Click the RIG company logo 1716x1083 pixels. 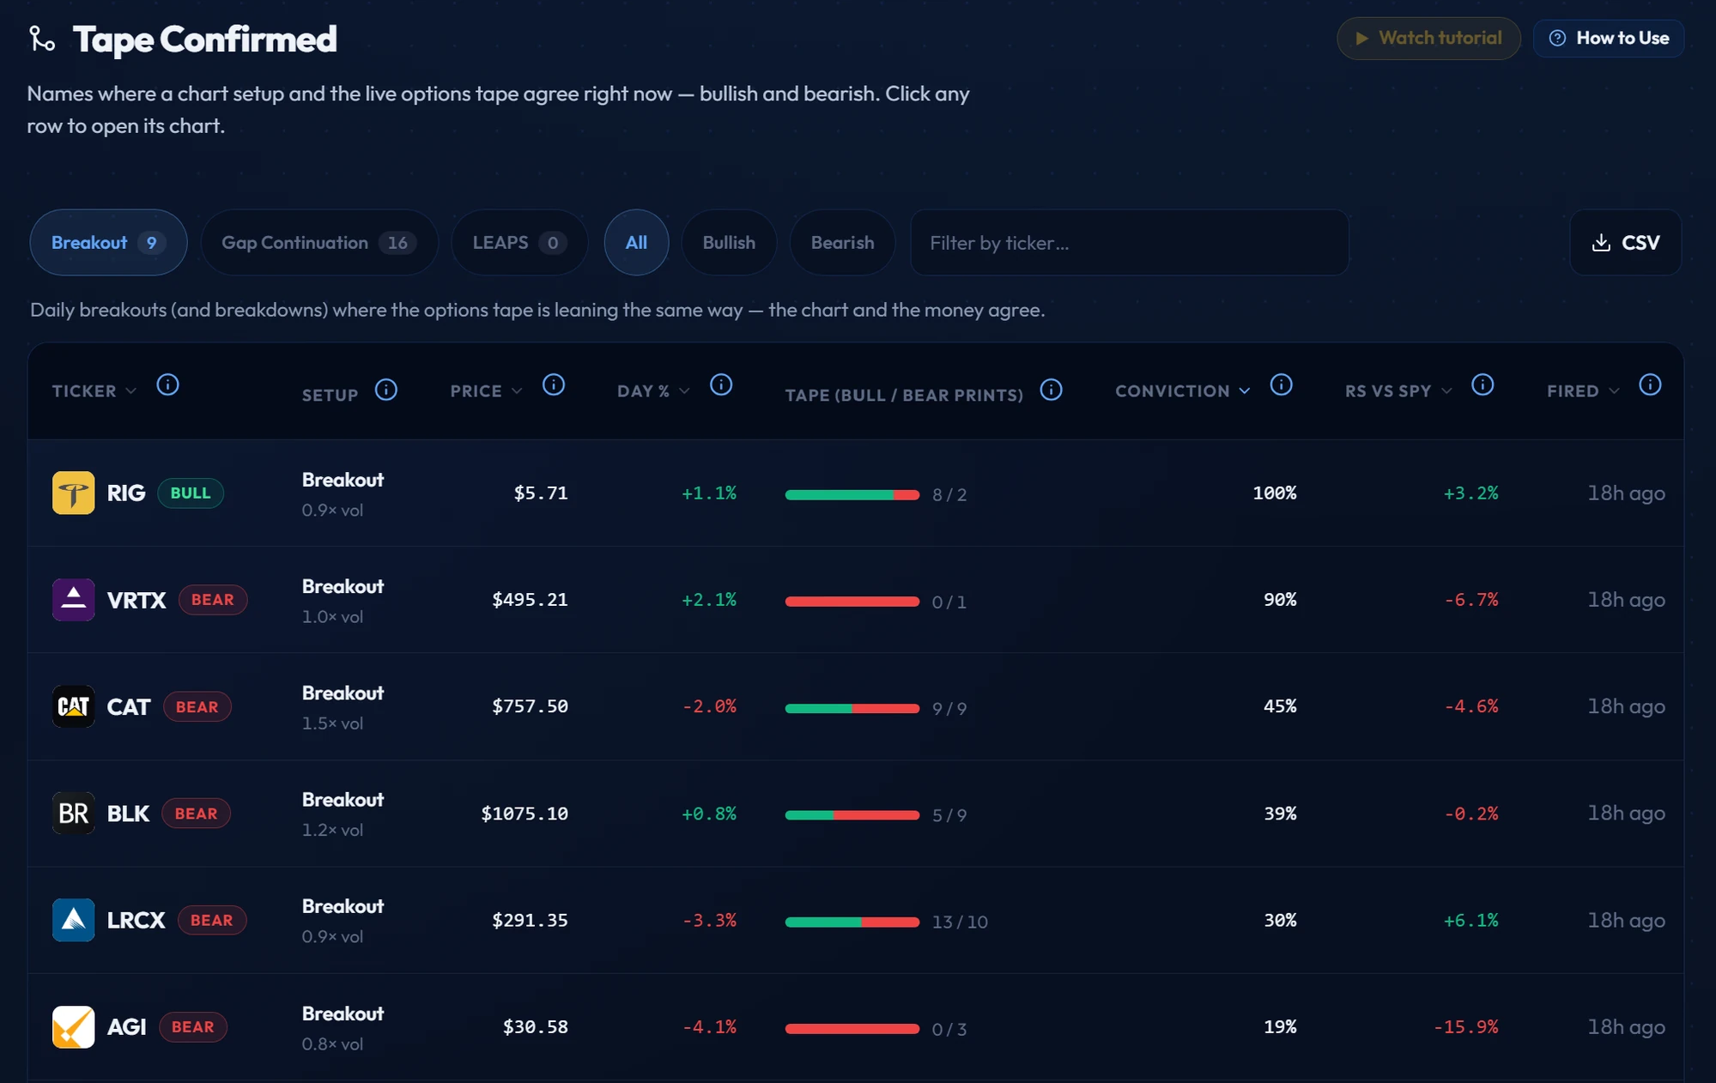pyautogui.click(x=74, y=493)
